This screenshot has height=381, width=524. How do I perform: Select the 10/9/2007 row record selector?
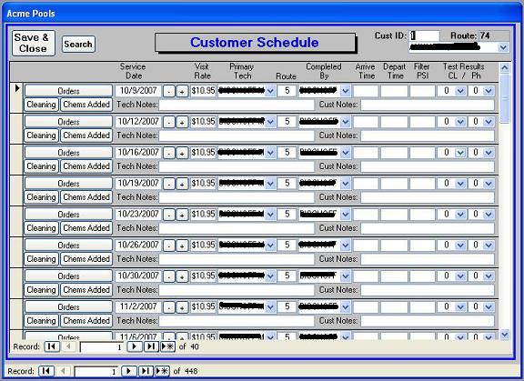pos(16,97)
